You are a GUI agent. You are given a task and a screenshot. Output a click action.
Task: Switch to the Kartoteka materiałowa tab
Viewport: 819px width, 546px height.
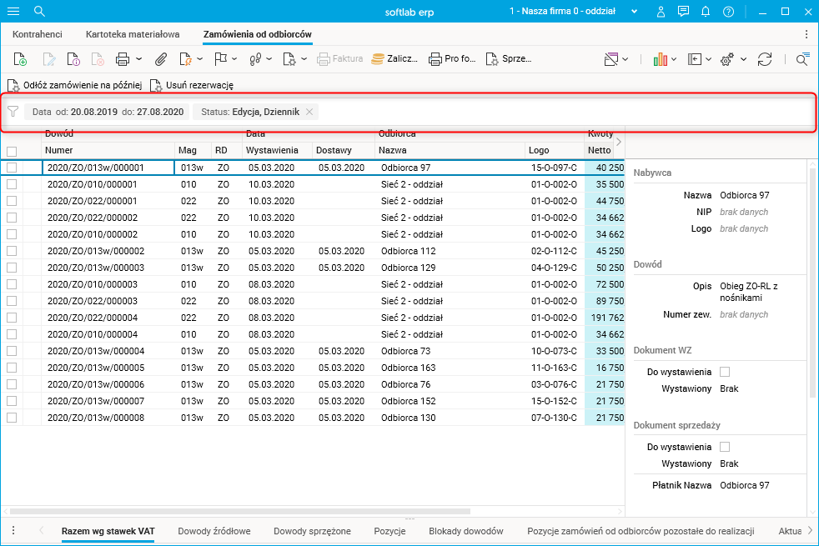[132, 34]
